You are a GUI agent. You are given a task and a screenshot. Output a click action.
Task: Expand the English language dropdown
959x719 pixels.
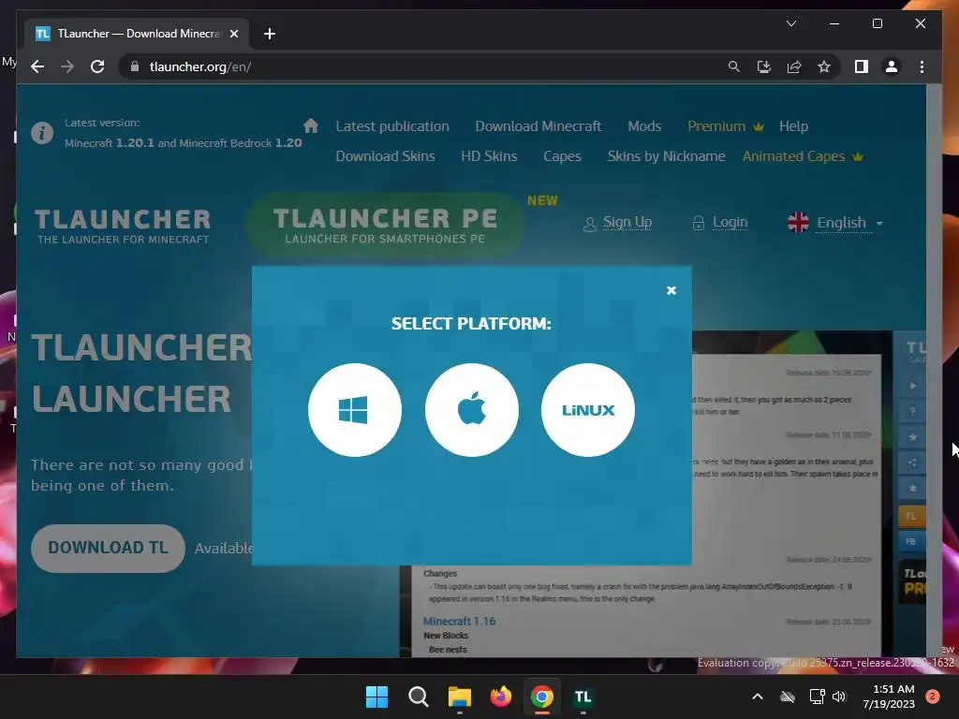click(x=834, y=223)
